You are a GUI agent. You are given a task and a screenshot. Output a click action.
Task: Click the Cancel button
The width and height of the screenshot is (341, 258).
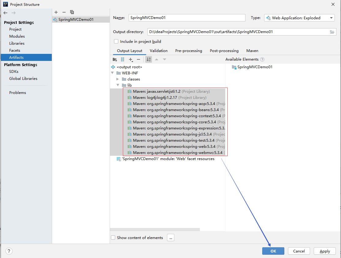[299, 251]
